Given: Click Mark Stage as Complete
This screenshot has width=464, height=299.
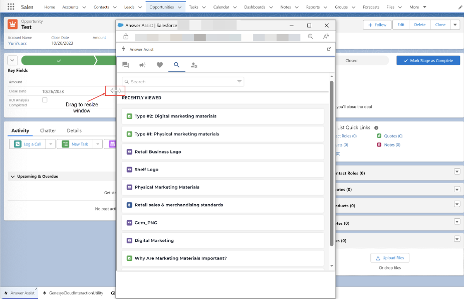Looking at the screenshot, I should pos(428,60).
